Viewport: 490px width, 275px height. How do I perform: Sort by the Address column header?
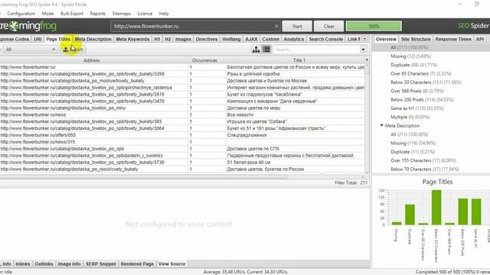(x=92, y=60)
